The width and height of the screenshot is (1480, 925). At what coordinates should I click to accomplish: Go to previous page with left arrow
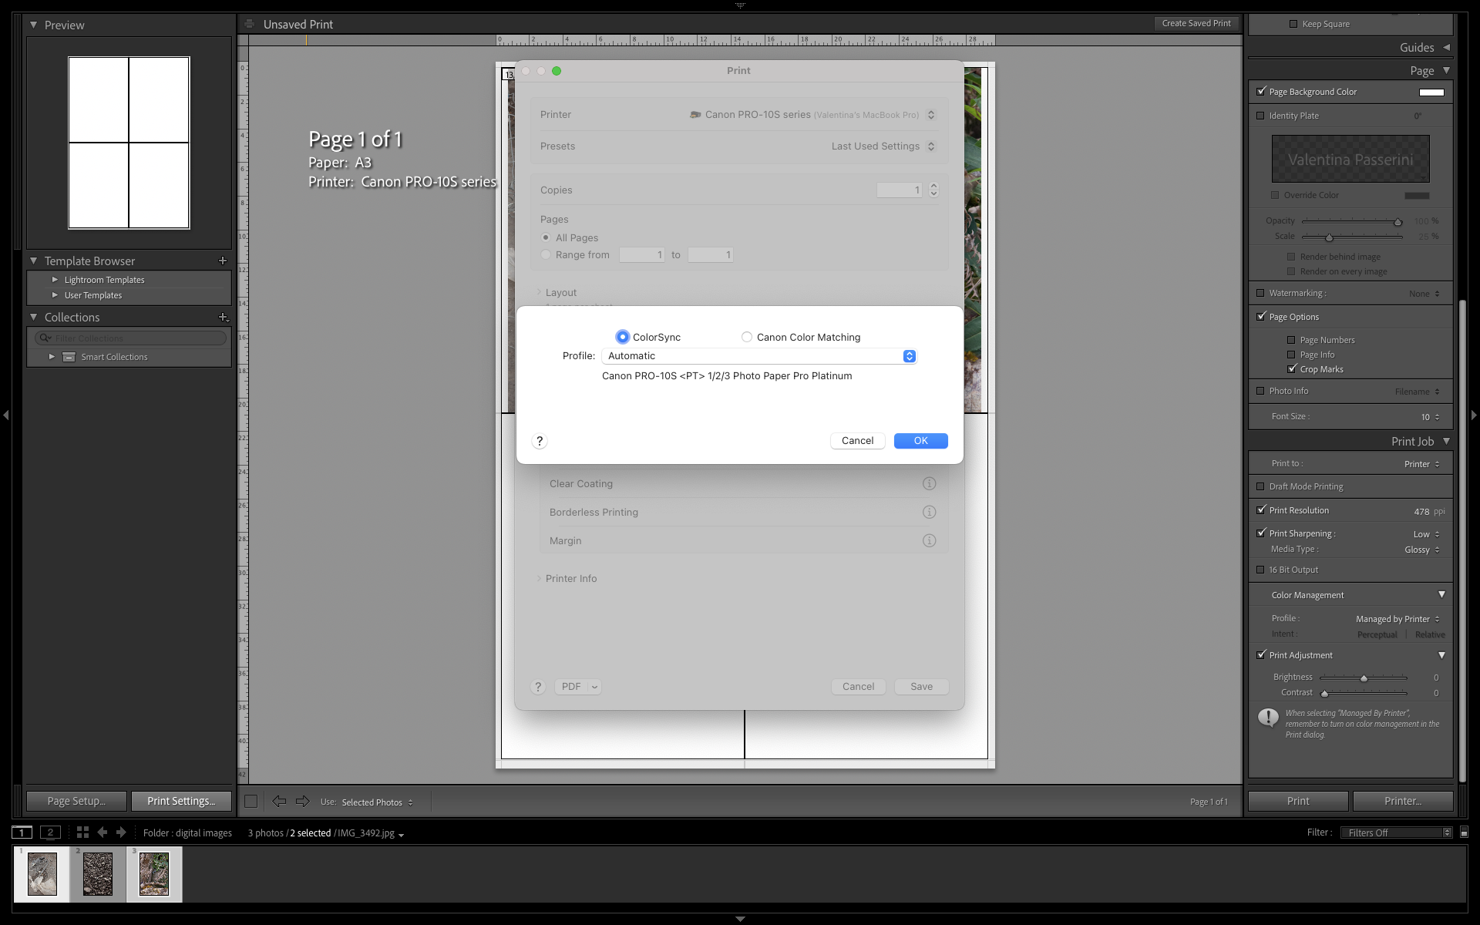(x=279, y=802)
